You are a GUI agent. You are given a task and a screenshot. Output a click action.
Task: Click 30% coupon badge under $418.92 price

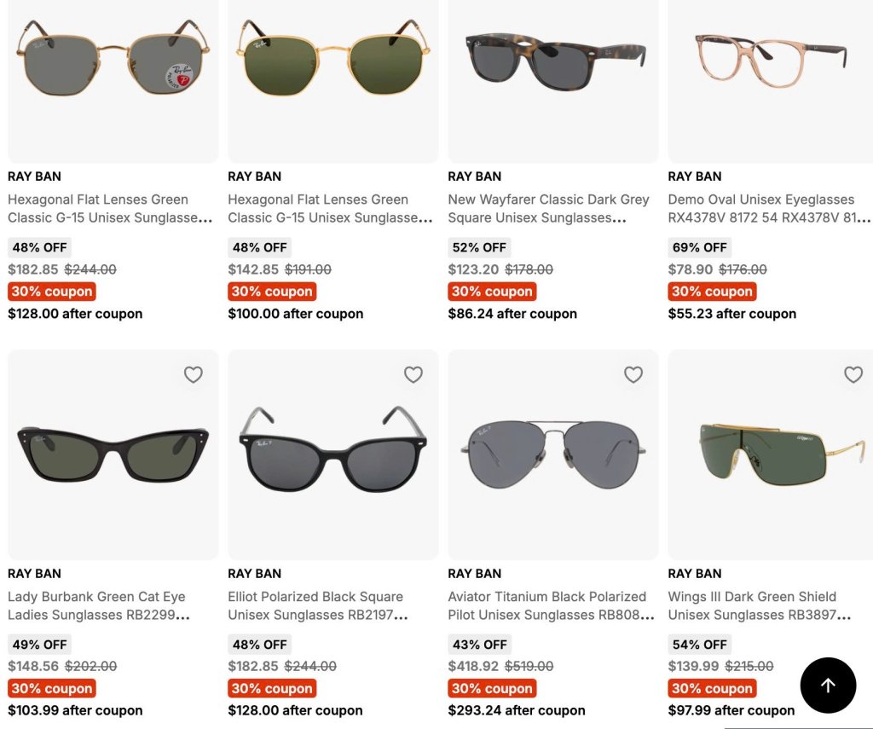coord(492,688)
